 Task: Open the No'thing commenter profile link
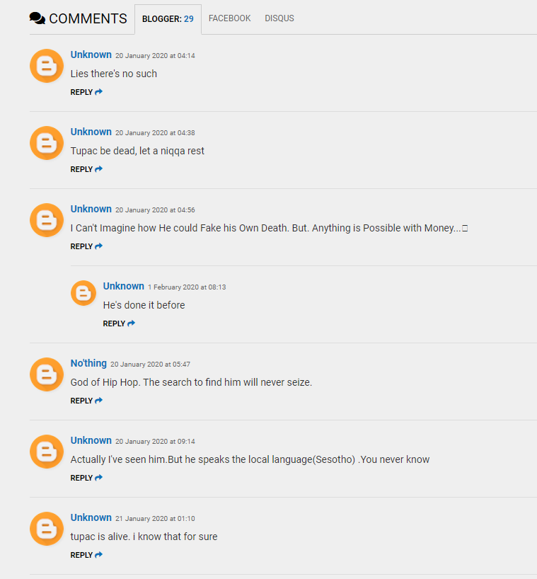click(x=88, y=363)
